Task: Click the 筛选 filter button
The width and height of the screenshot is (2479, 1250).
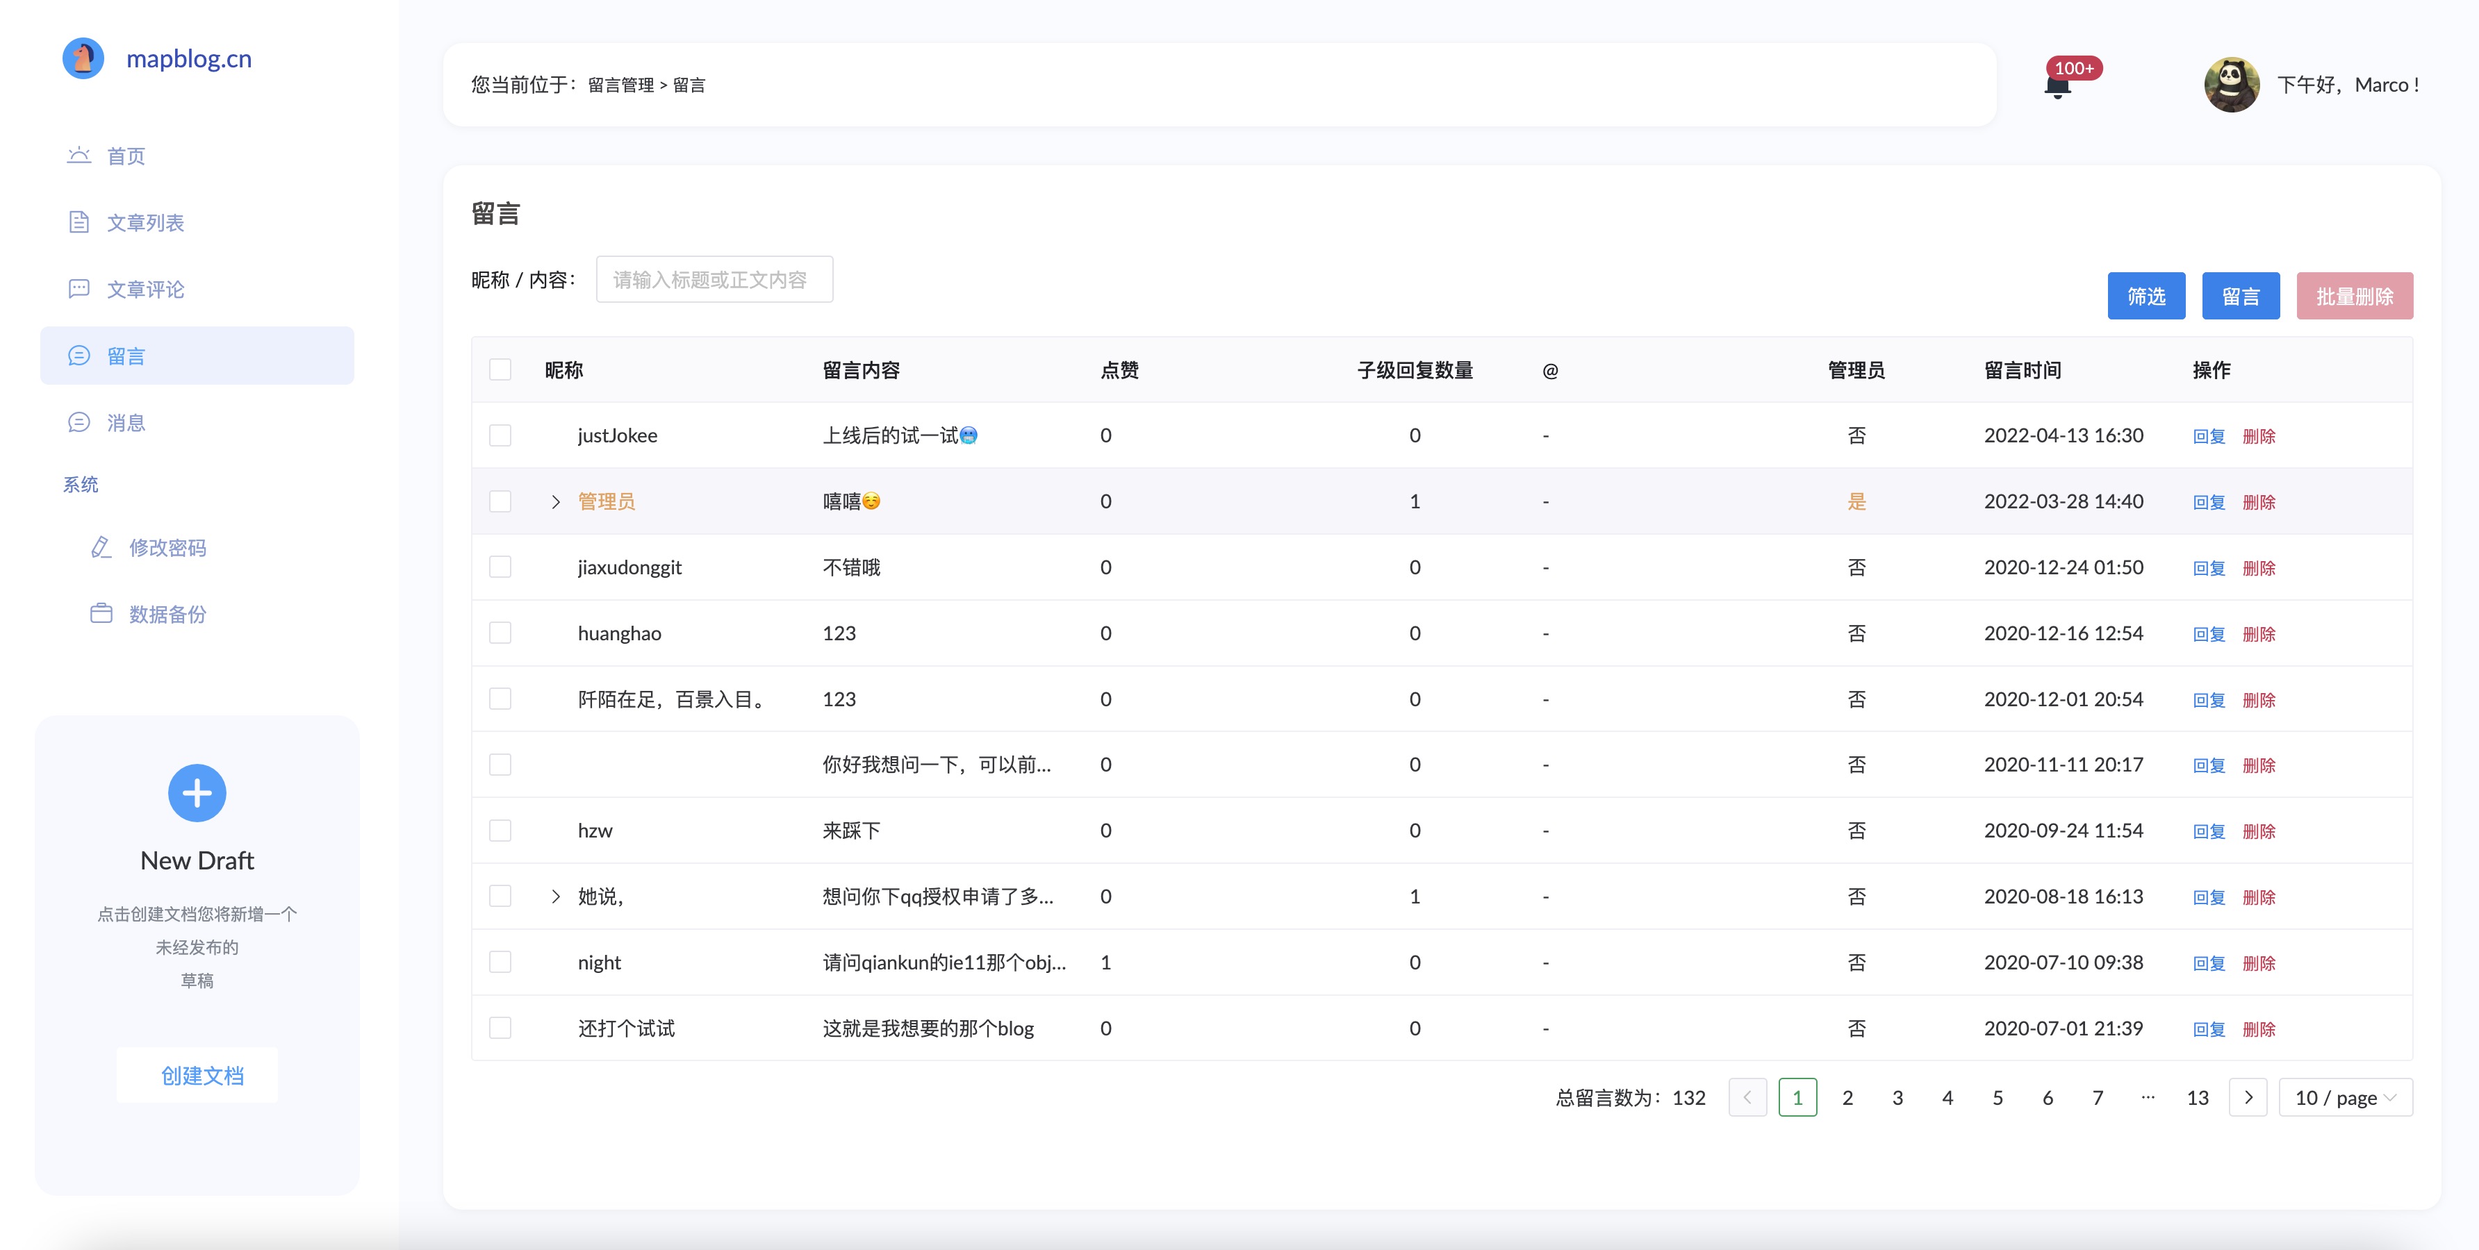Action: 2146,296
